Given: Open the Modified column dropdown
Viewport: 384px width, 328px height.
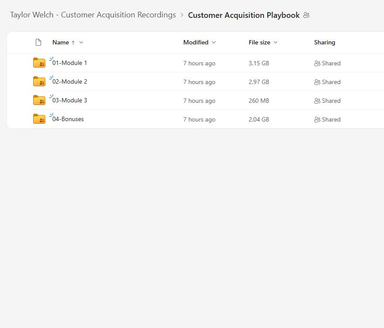Looking at the screenshot, I should pos(213,42).
